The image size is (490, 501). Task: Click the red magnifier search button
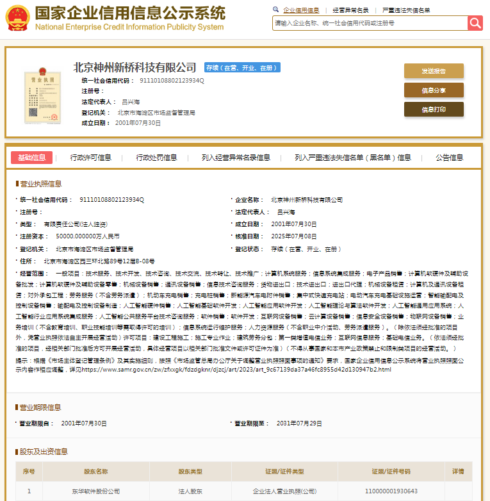[x=475, y=23]
